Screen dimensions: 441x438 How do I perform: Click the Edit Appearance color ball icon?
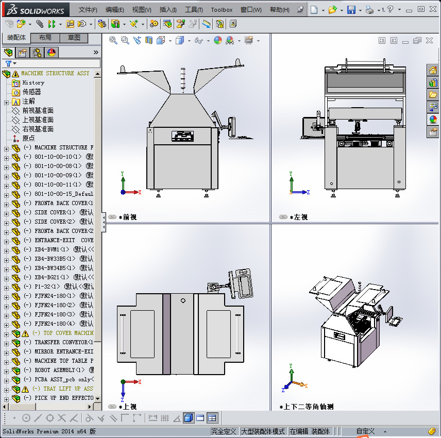pos(218,41)
